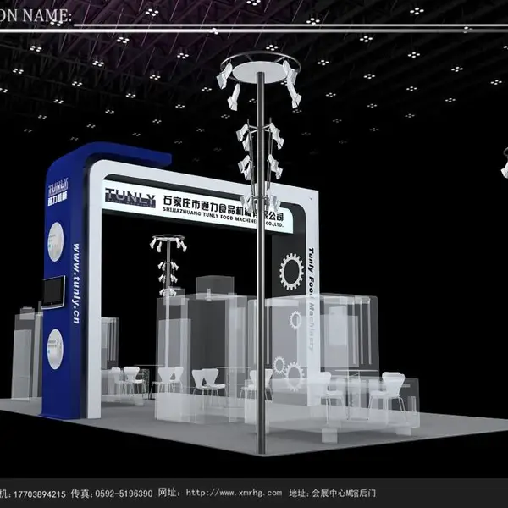Click the SHIJIAZHUANG TUNLY FOOD MACHINERY text line
This screenshot has height=508, width=508.
(x=223, y=218)
